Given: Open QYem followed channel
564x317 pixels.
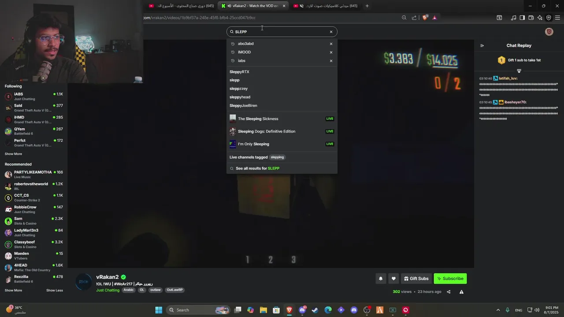Looking at the screenshot, I should coord(34,131).
